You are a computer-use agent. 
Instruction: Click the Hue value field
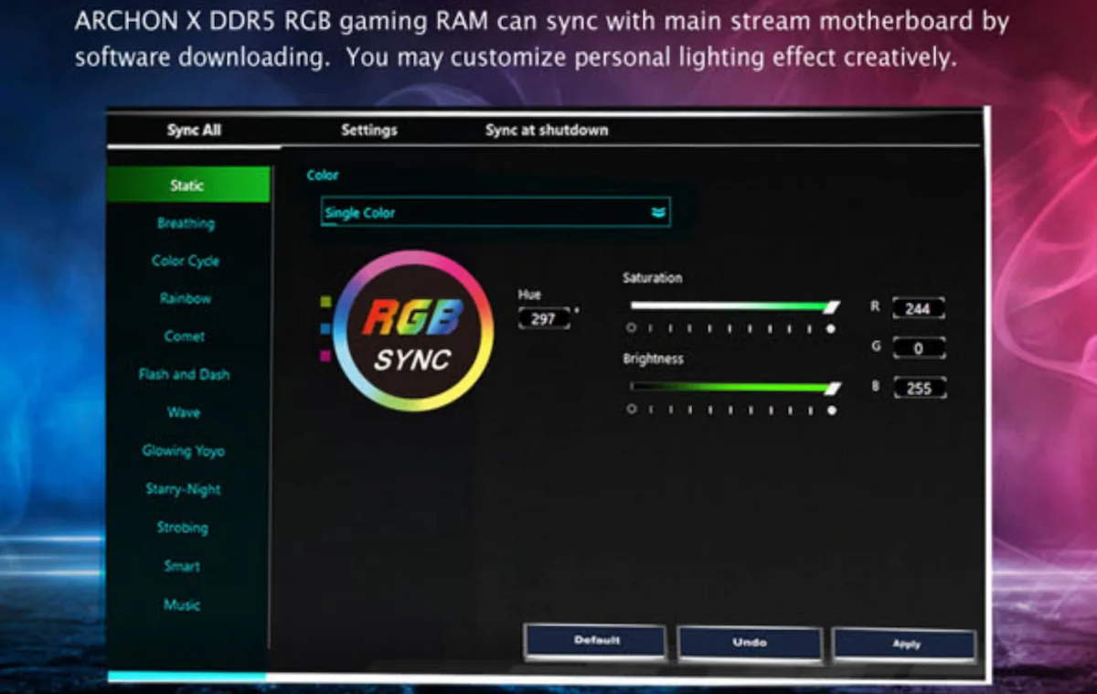coord(544,319)
